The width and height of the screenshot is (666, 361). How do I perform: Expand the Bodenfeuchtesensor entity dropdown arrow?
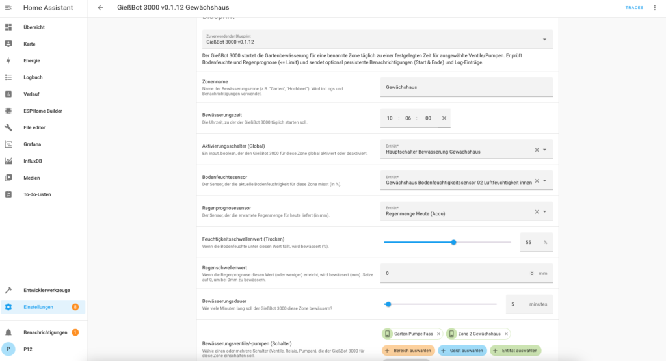pyautogui.click(x=545, y=181)
